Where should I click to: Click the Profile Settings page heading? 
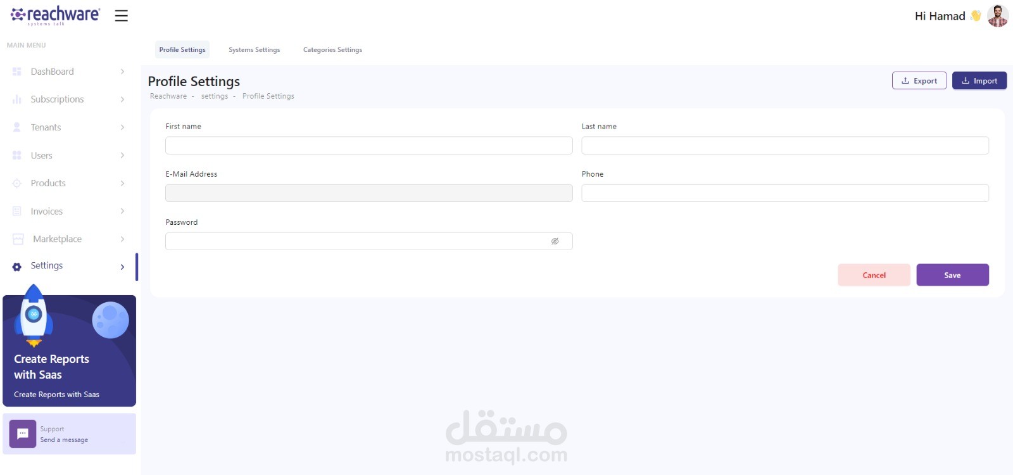(194, 81)
